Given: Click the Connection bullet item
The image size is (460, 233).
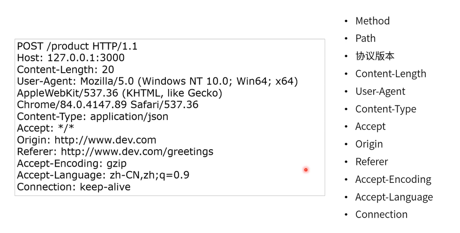Looking at the screenshot, I should pos(381,214).
